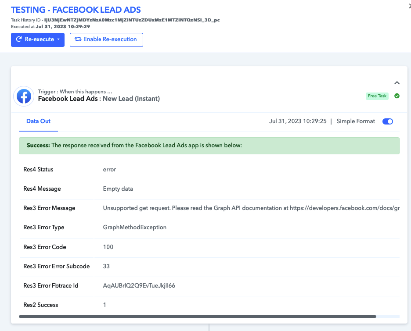411x331 pixels.
Task: Click the Res3 Error Code label
Action: (x=44, y=247)
